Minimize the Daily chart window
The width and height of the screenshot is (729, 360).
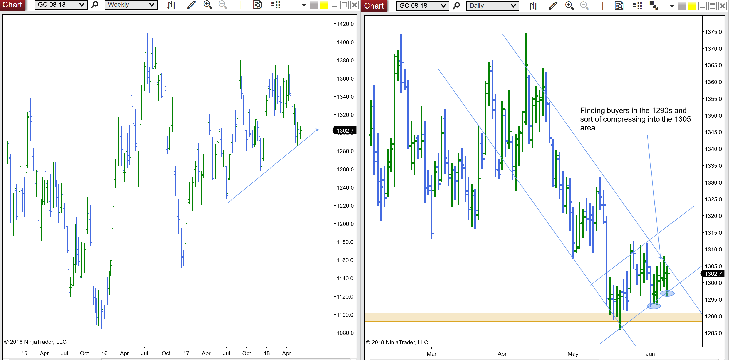[x=702, y=6]
